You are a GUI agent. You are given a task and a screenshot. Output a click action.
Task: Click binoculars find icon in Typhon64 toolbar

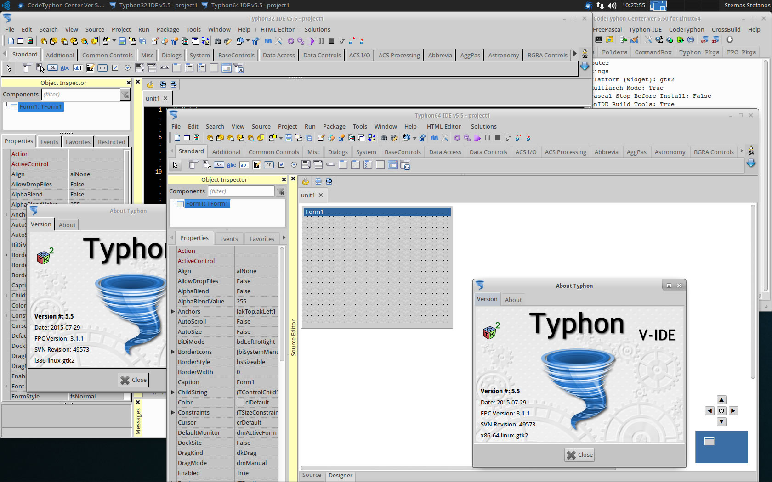tap(384, 138)
